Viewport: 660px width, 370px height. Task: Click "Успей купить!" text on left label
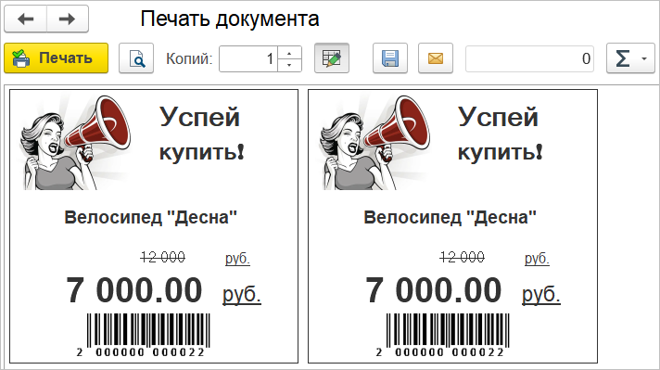coord(201,134)
